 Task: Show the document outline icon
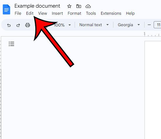pyautogui.click(x=11, y=44)
